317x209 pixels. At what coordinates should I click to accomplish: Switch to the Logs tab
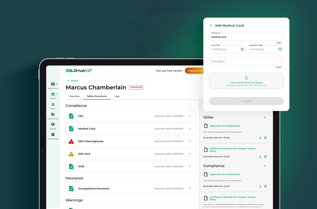click(x=117, y=96)
